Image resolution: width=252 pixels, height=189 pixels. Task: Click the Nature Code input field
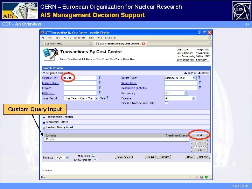(181, 83)
